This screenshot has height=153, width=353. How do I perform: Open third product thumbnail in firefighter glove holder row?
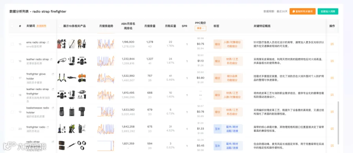pos(82,78)
